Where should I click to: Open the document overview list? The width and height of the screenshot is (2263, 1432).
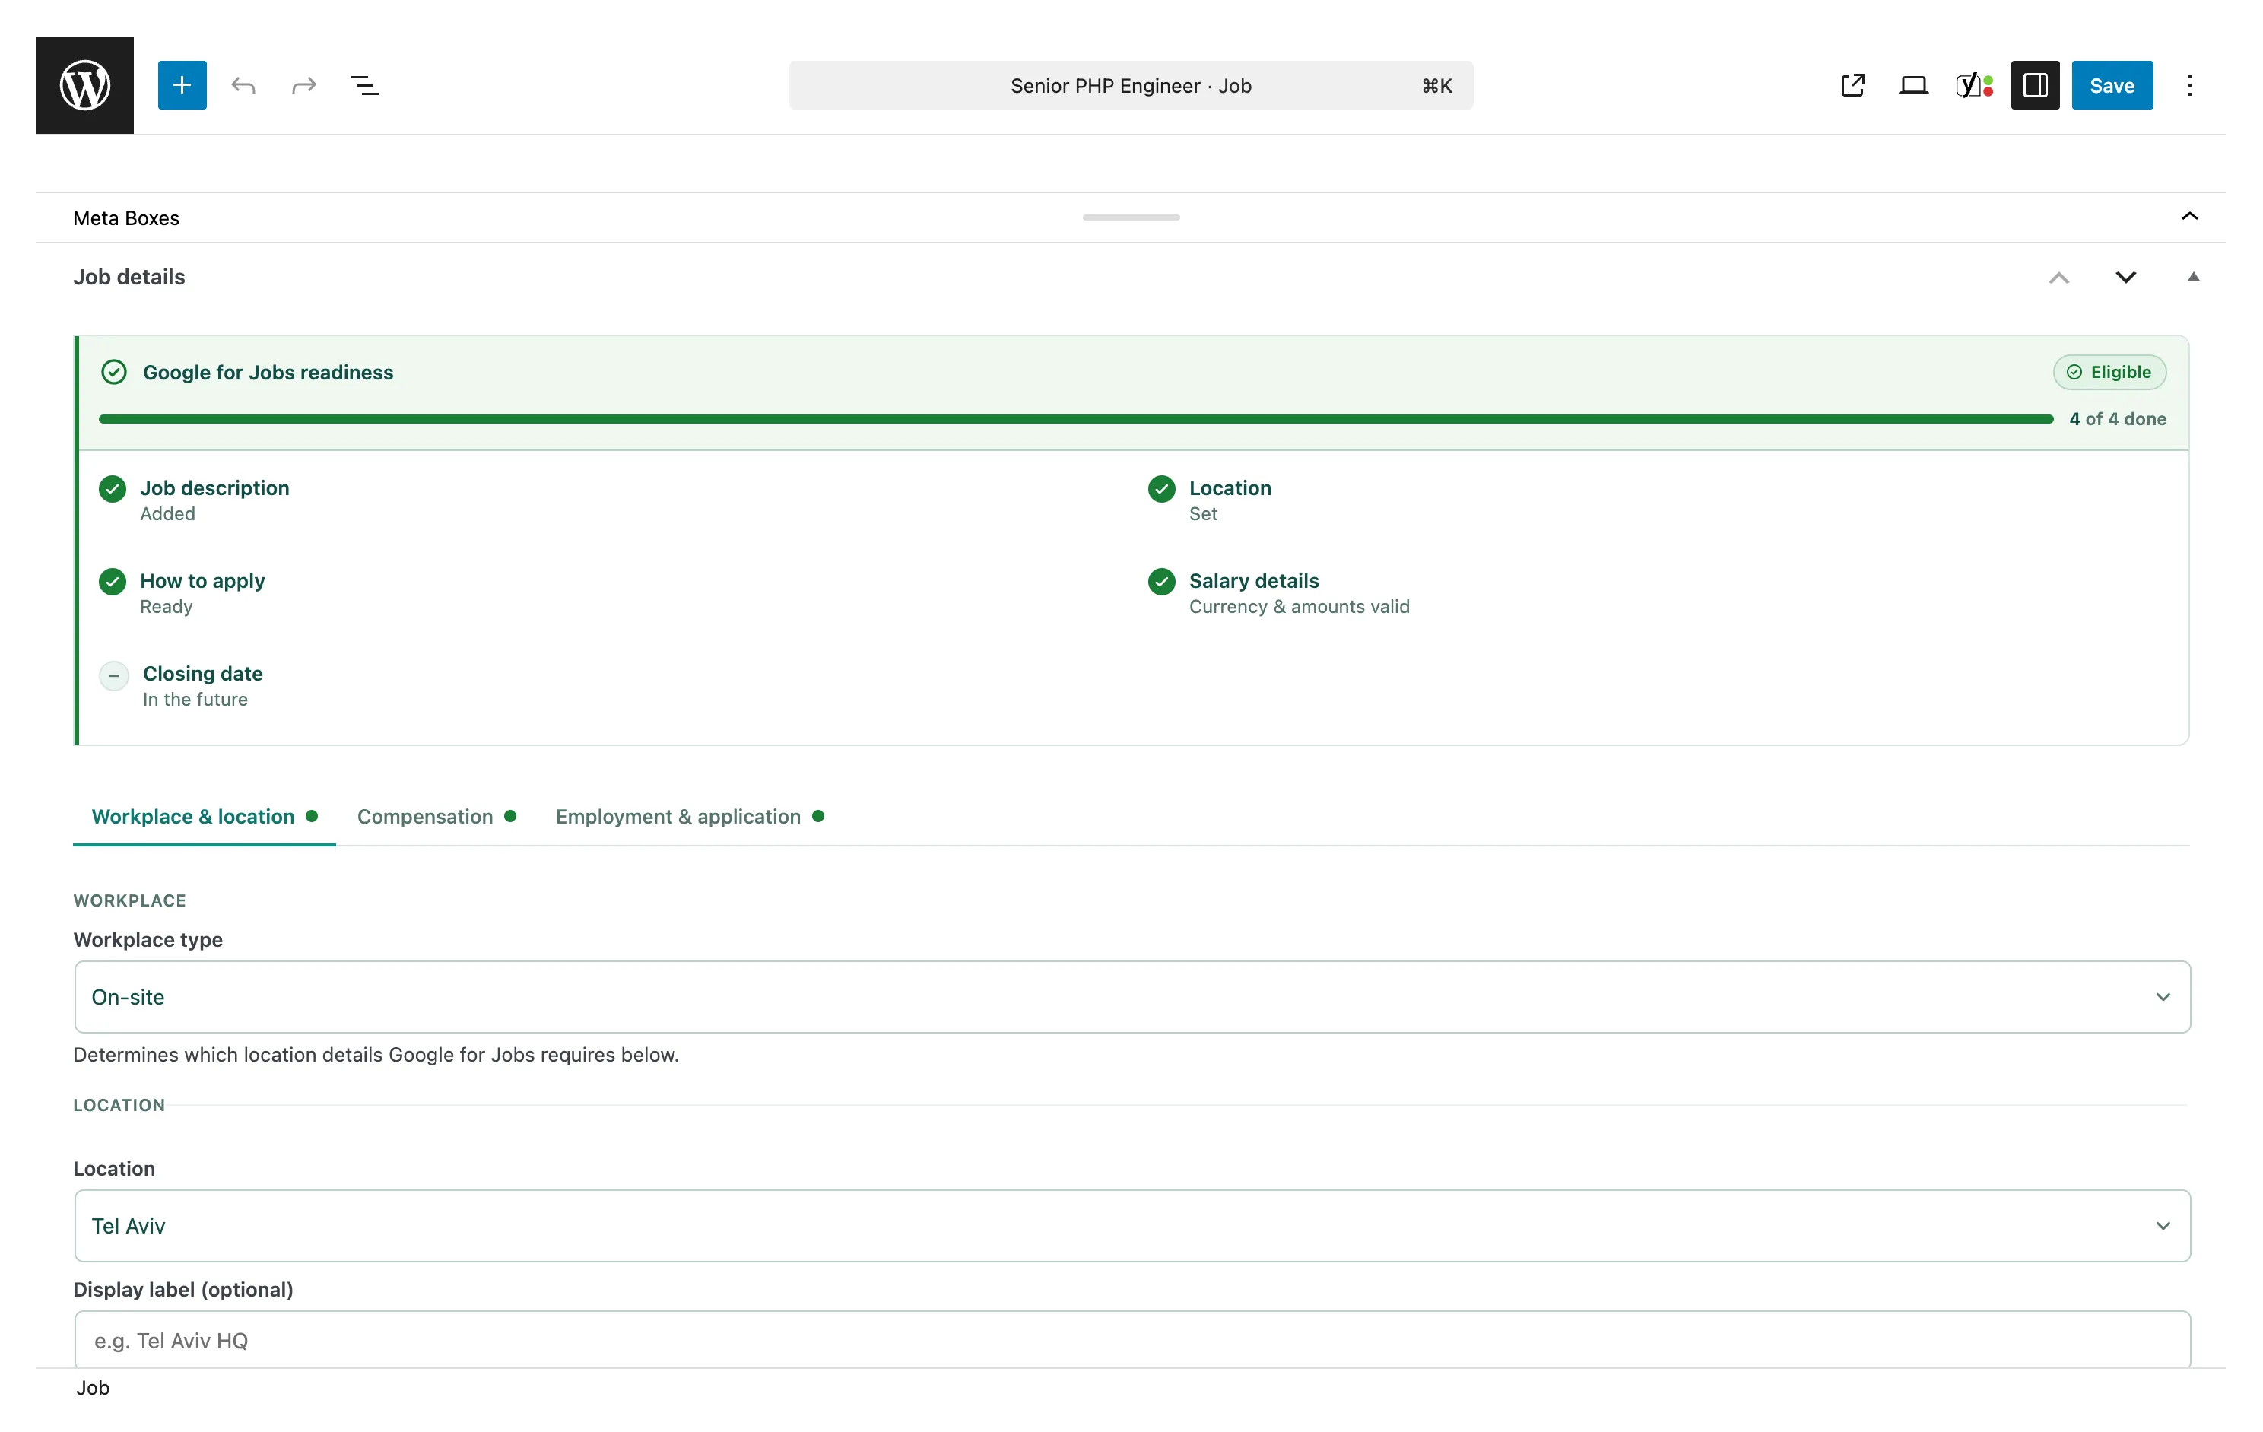point(365,85)
